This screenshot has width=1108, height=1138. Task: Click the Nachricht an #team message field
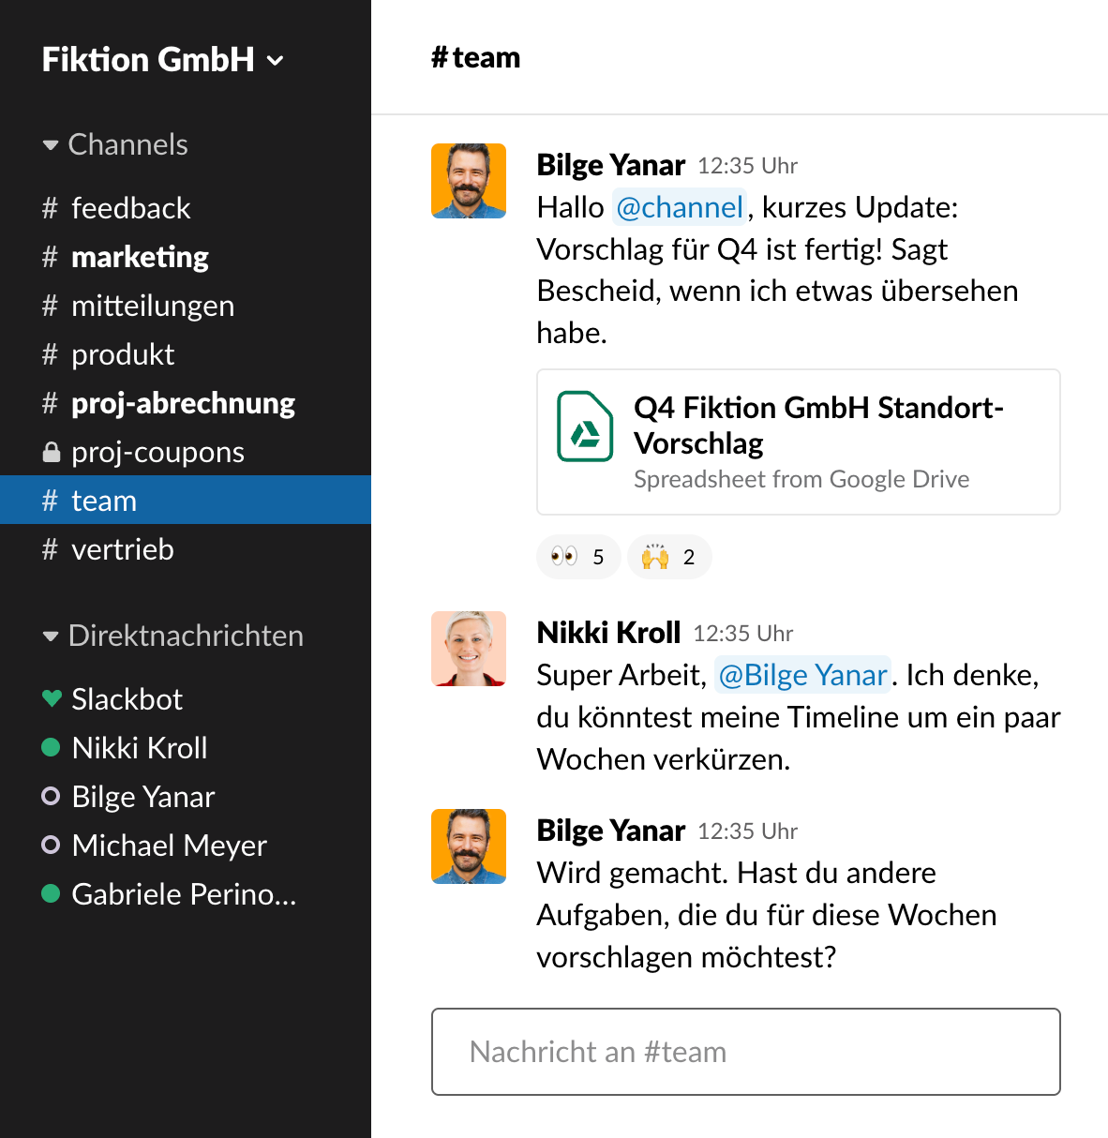[746, 1052]
